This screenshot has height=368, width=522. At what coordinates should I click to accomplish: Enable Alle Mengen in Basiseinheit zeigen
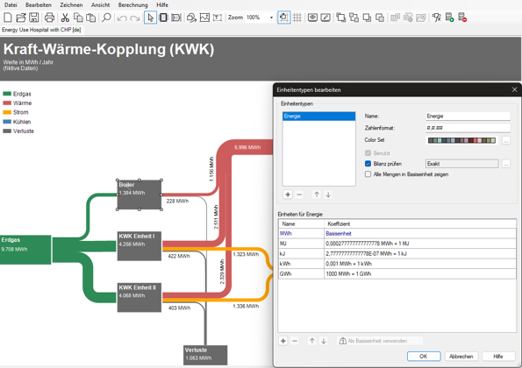click(x=368, y=174)
